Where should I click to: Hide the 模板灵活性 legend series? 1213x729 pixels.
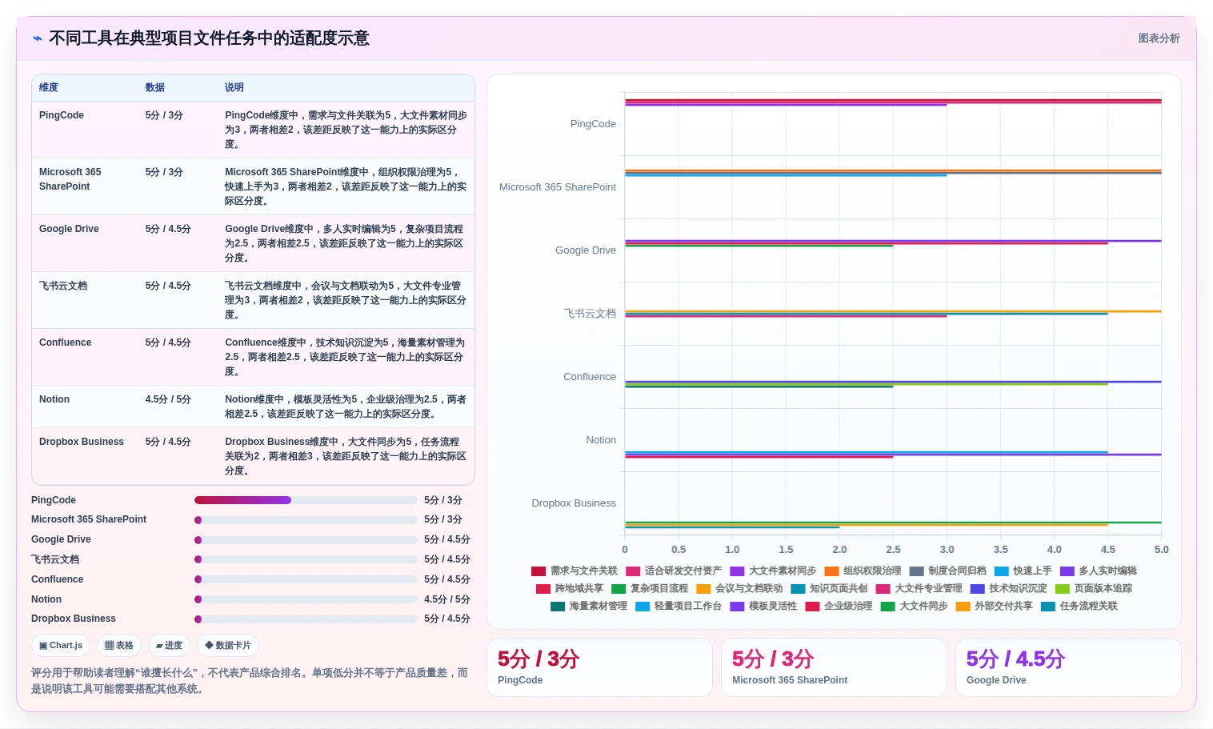coord(763,606)
